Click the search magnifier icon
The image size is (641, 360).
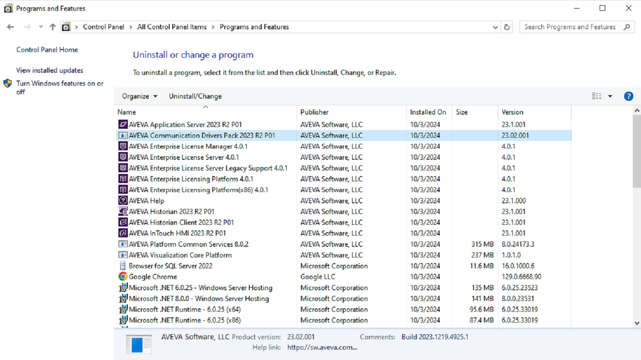627,27
